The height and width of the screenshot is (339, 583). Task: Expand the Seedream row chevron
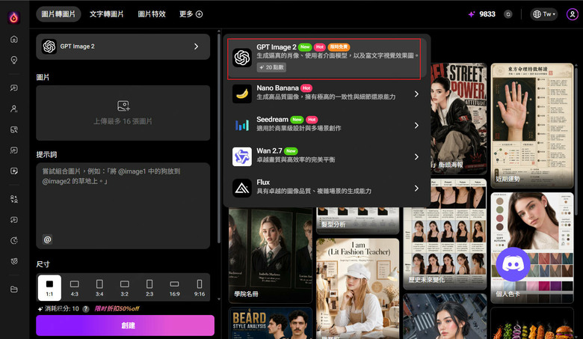tap(416, 126)
